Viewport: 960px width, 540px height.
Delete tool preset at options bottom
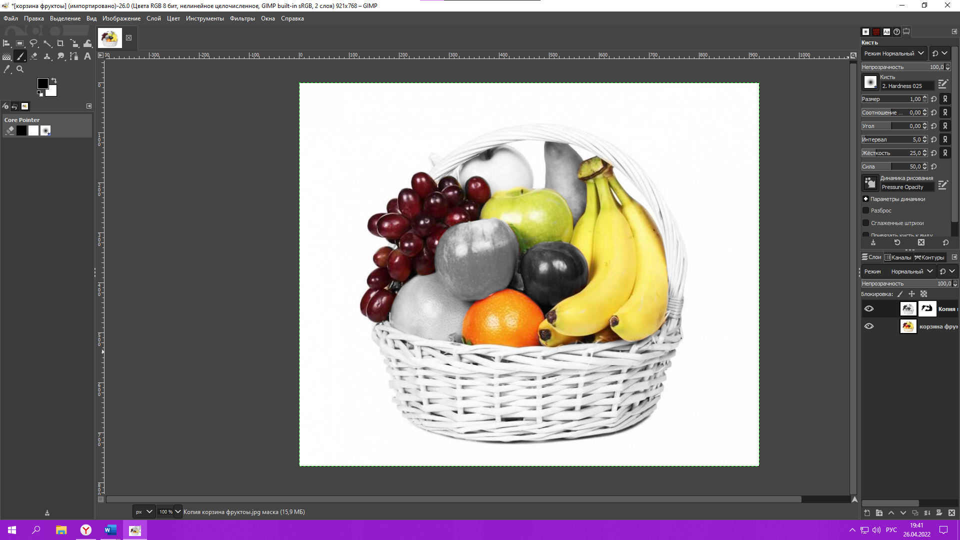point(921,242)
